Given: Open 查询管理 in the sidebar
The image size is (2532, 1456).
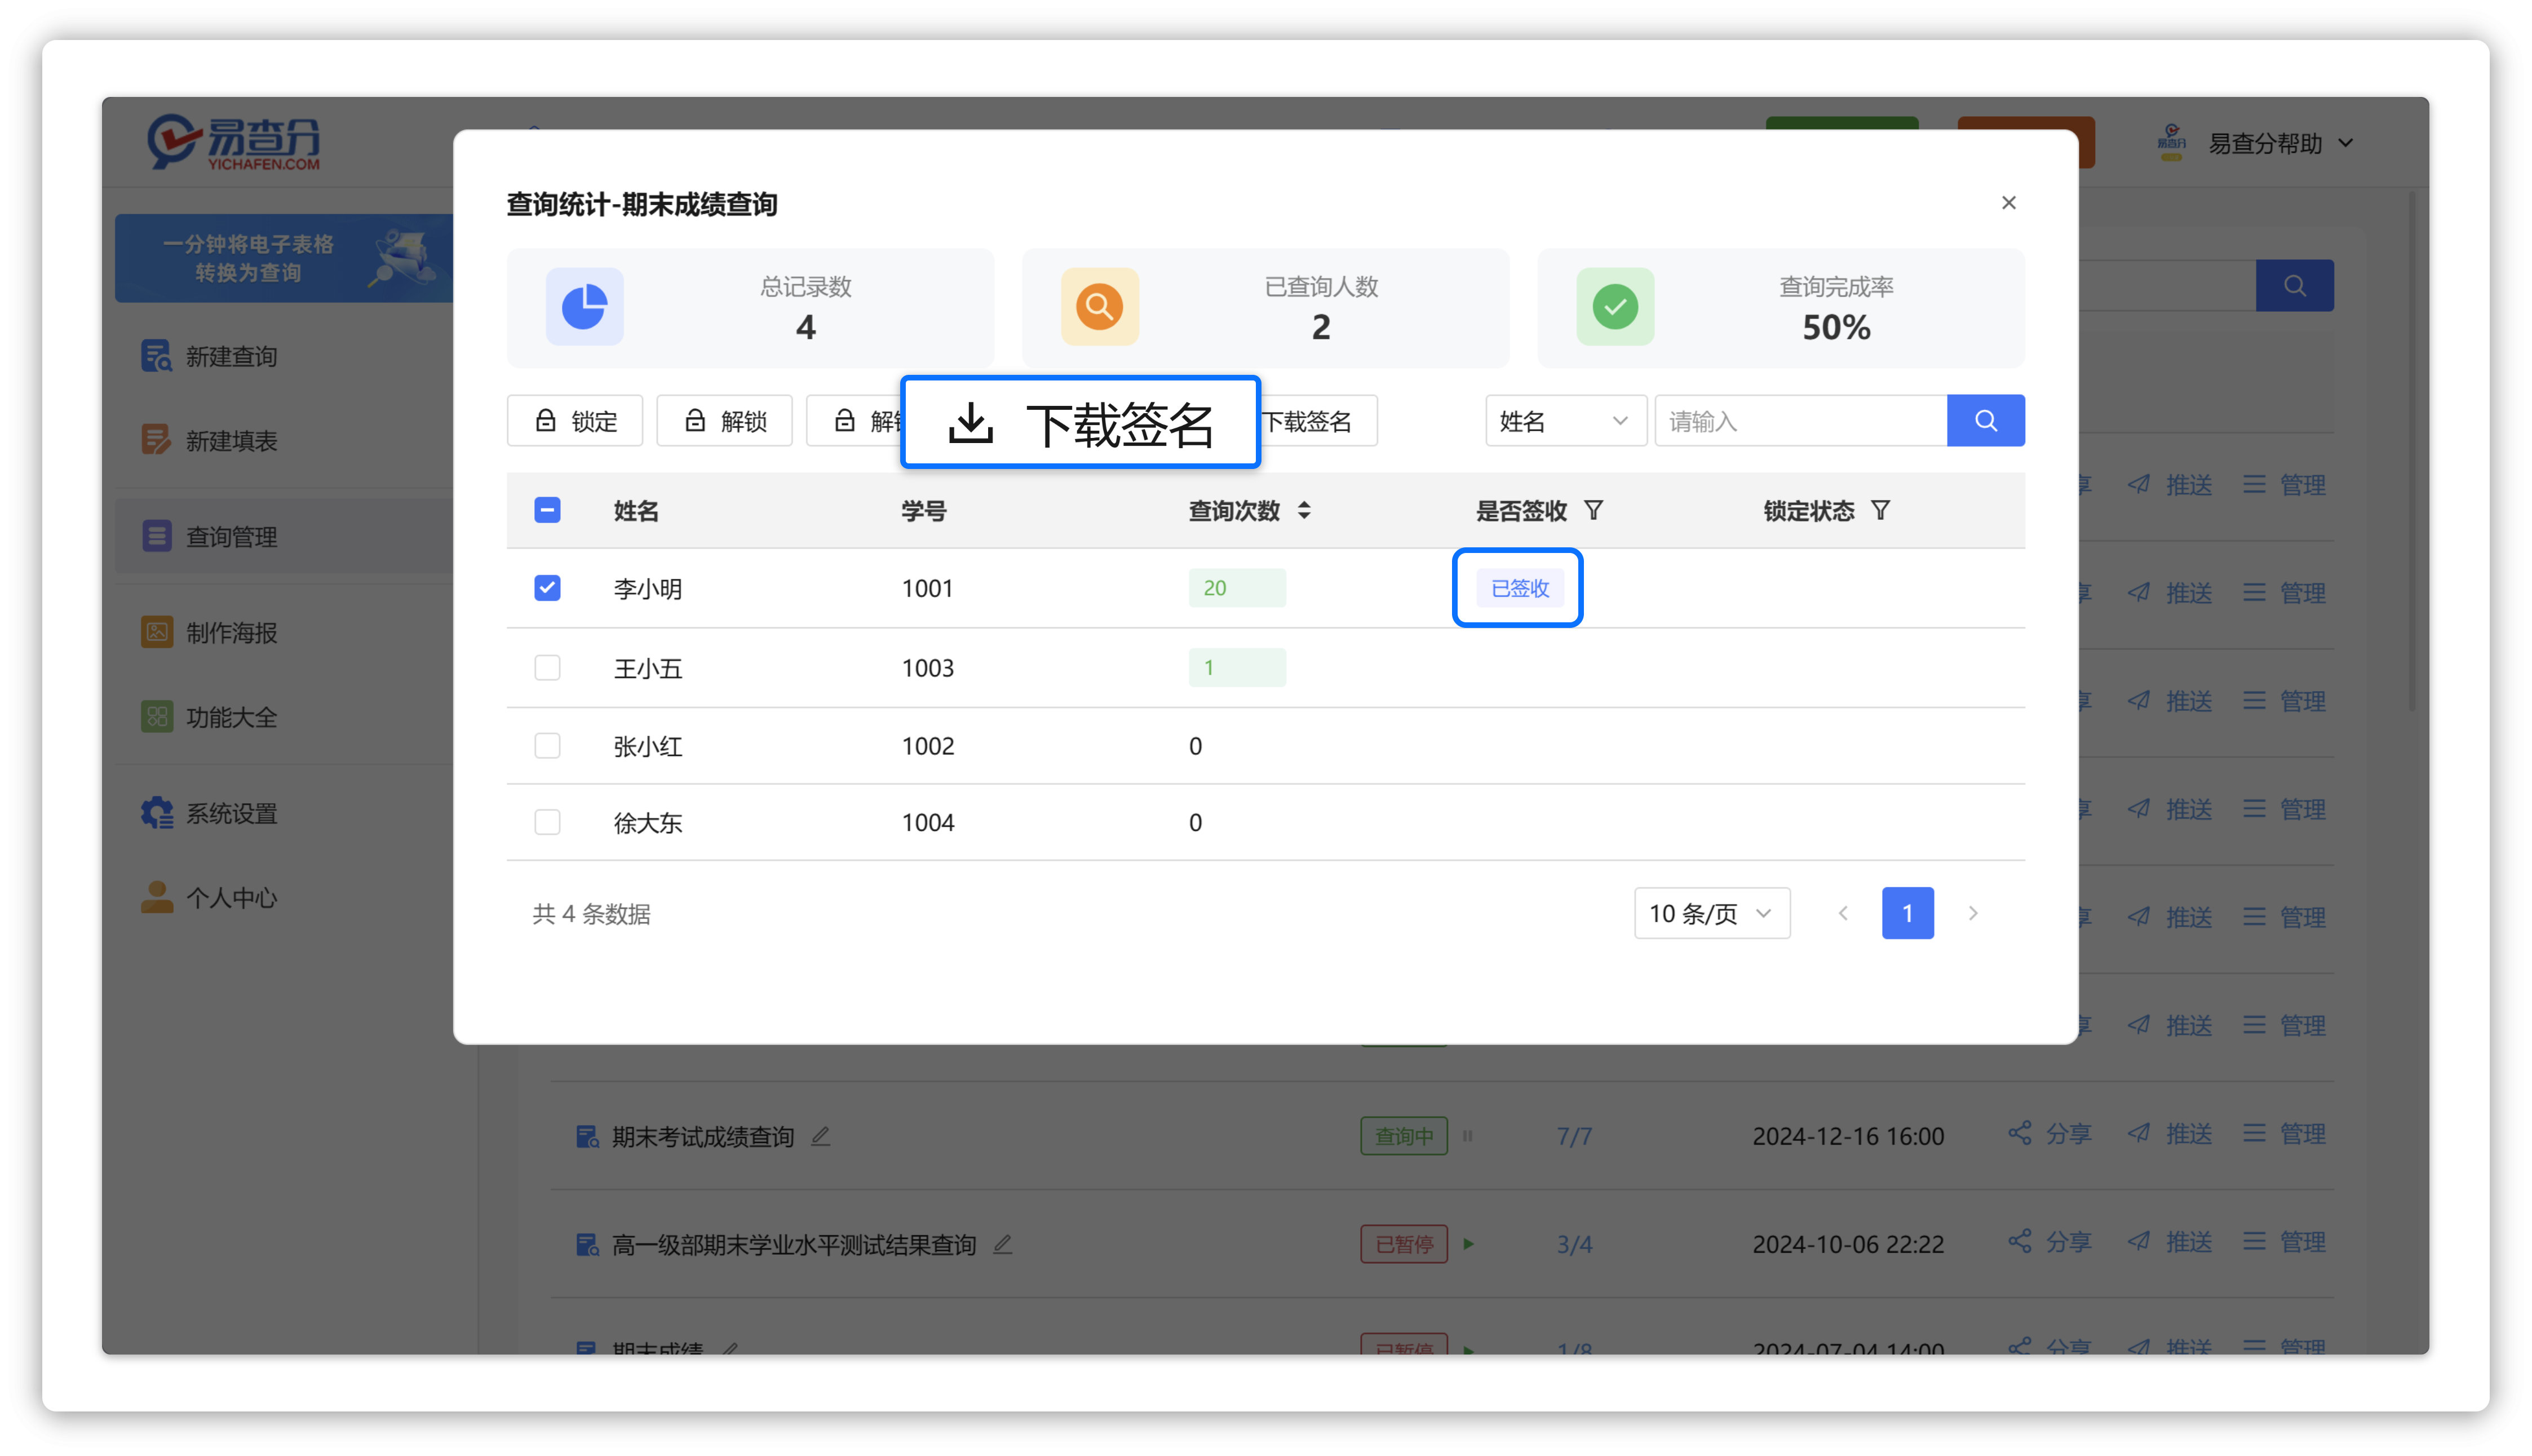Looking at the screenshot, I should (284, 536).
